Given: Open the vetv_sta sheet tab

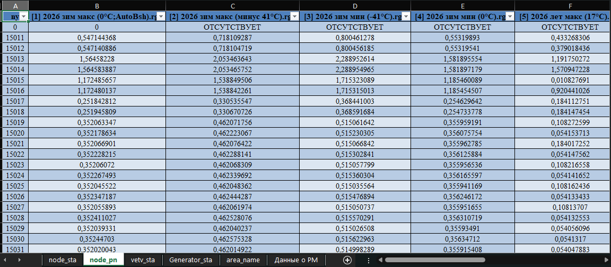Looking at the screenshot, I should coord(143,260).
